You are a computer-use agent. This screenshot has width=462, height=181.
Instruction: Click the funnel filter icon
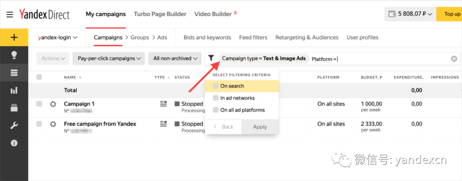211,58
